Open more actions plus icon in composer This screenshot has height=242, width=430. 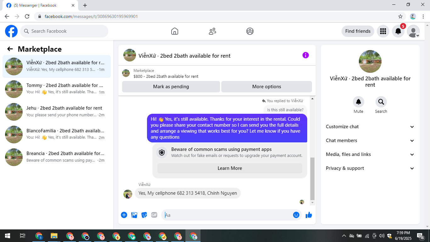coord(124,215)
